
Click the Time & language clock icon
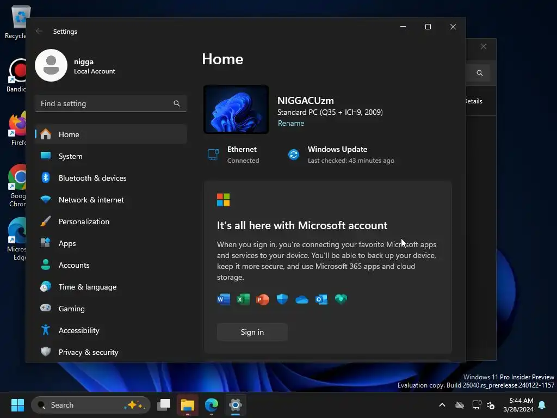(46, 286)
